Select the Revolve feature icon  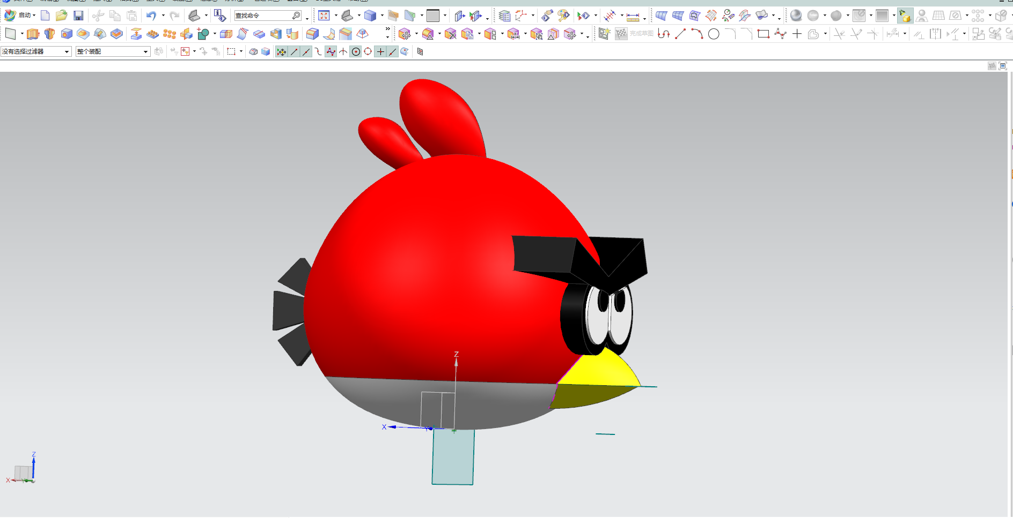pyautogui.click(x=49, y=34)
